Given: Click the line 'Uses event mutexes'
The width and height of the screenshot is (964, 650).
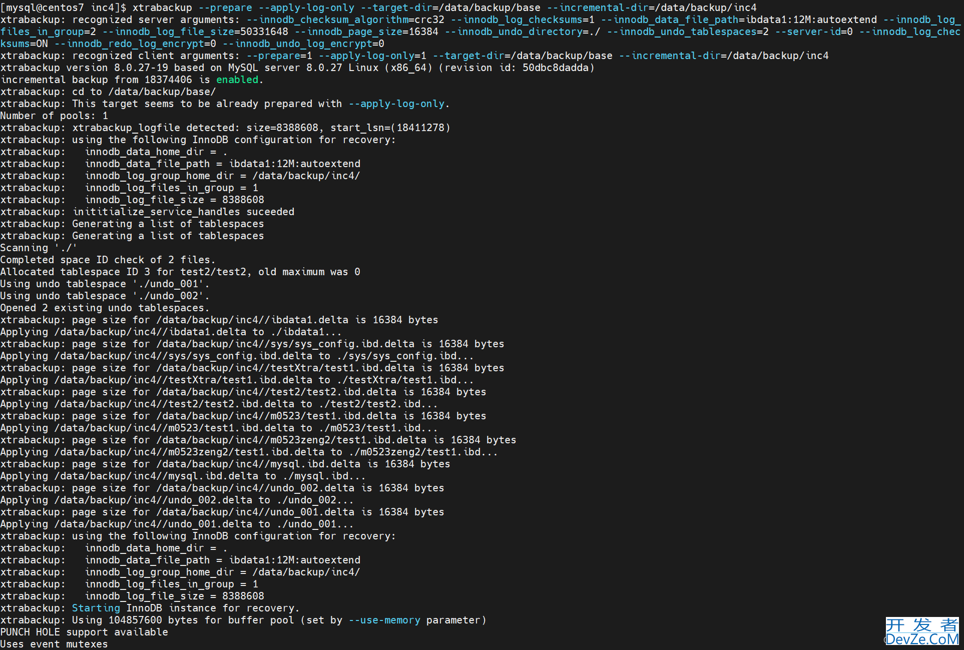Looking at the screenshot, I should point(54,644).
